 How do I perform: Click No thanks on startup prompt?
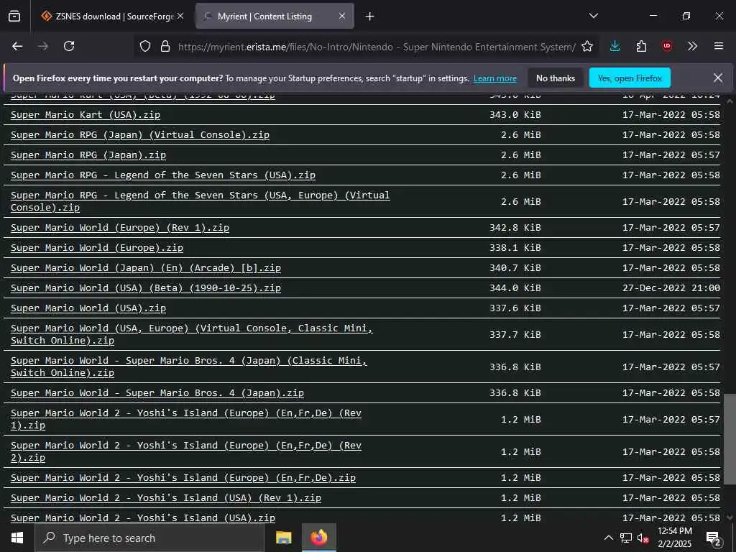pyautogui.click(x=556, y=78)
